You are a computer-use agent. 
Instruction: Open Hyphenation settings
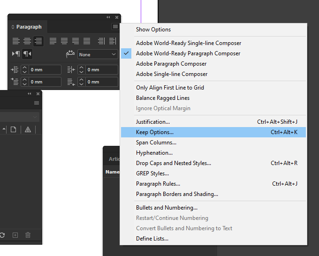213,153
